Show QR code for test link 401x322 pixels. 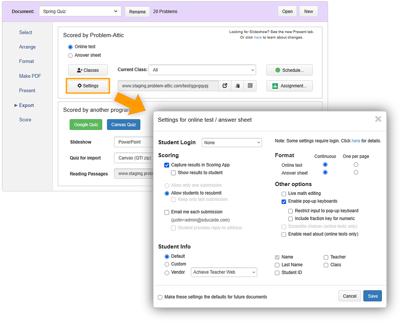250,86
